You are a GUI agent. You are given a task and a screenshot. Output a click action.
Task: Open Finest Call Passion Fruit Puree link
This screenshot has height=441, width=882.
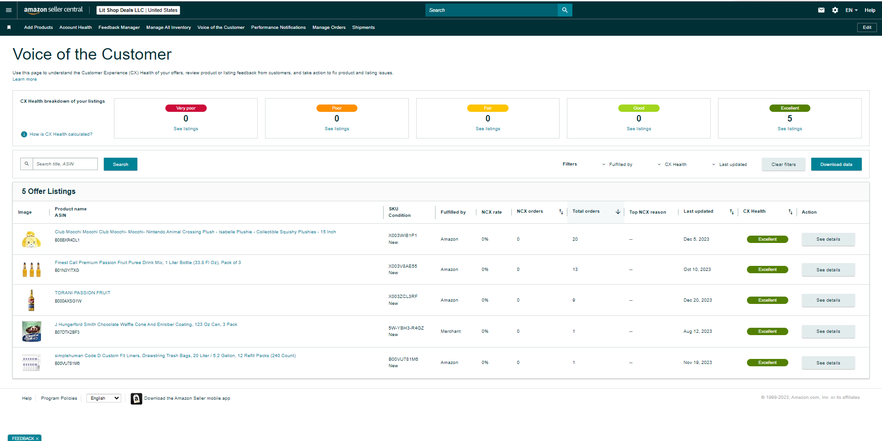(x=148, y=263)
